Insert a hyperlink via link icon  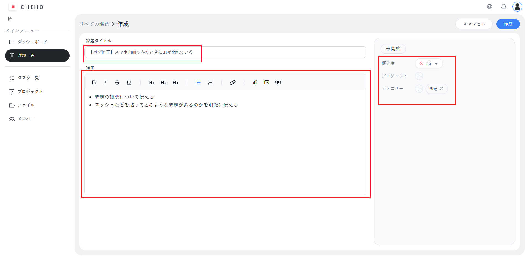click(233, 82)
